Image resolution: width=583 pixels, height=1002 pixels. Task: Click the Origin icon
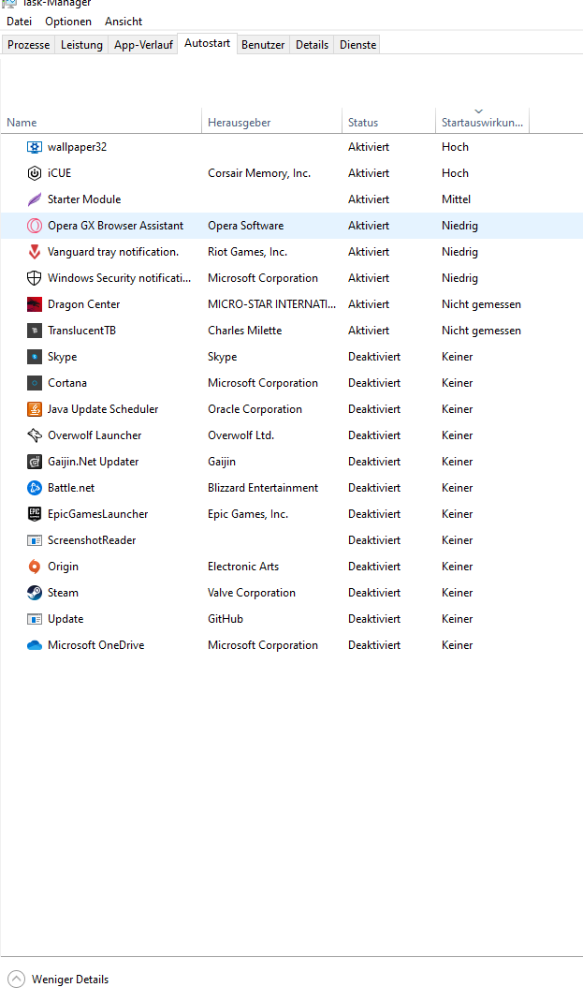coord(35,567)
